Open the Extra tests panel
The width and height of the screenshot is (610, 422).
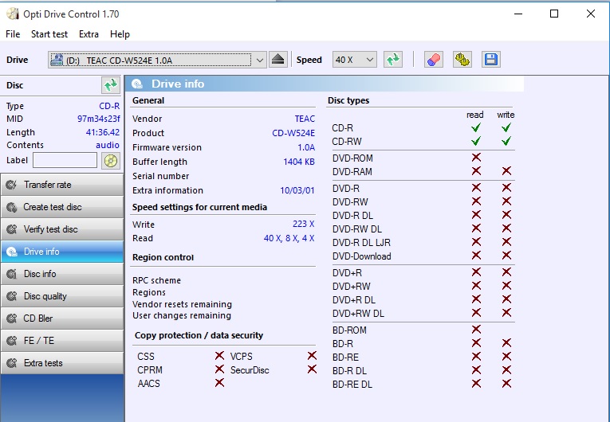(x=62, y=363)
